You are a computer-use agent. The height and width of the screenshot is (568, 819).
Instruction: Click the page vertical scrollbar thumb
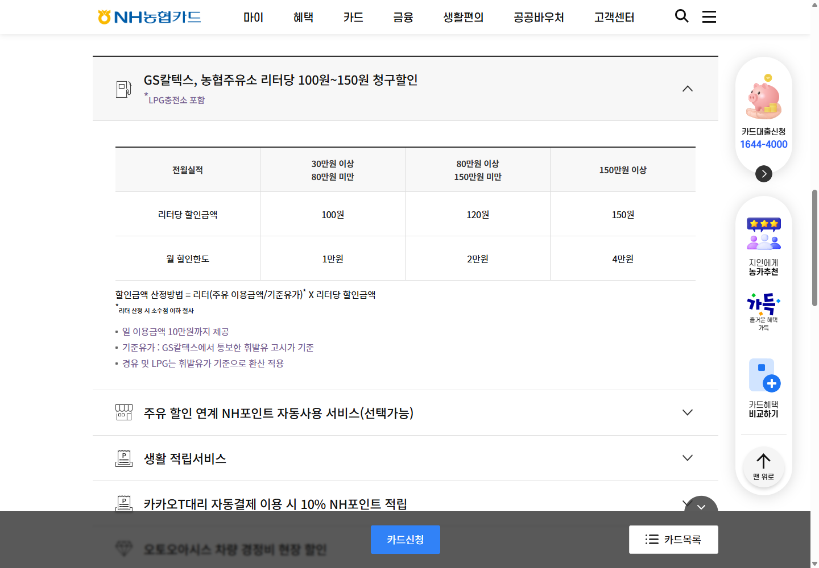[x=814, y=248]
